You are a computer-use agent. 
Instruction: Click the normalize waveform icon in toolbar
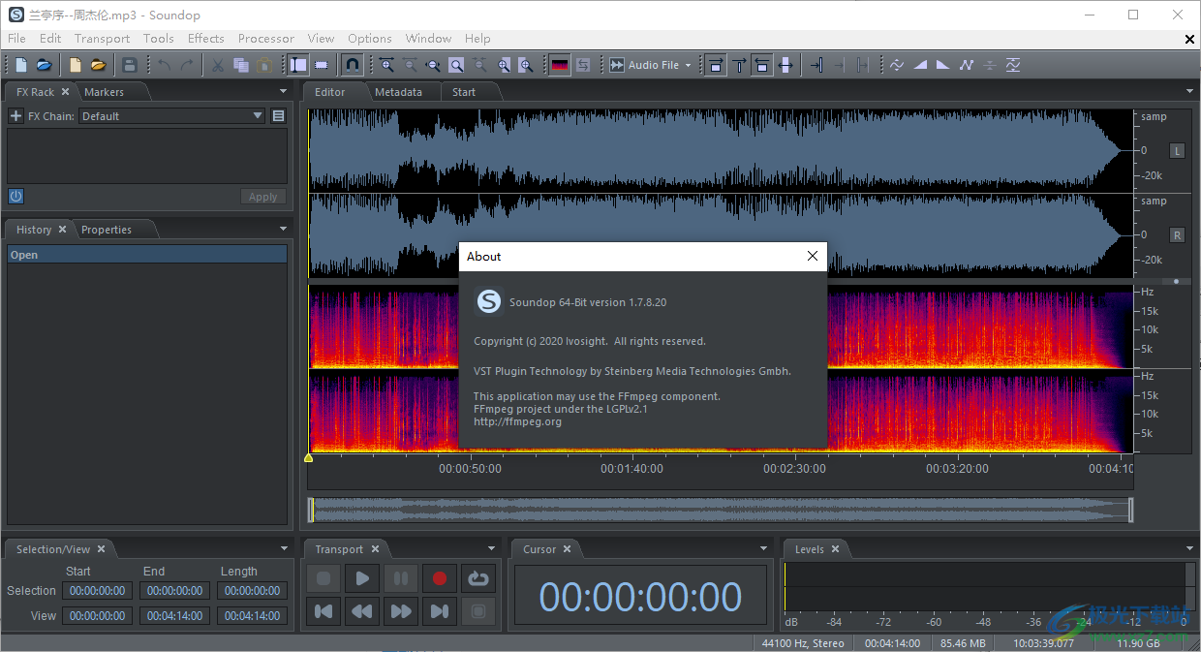(1013, 65)
